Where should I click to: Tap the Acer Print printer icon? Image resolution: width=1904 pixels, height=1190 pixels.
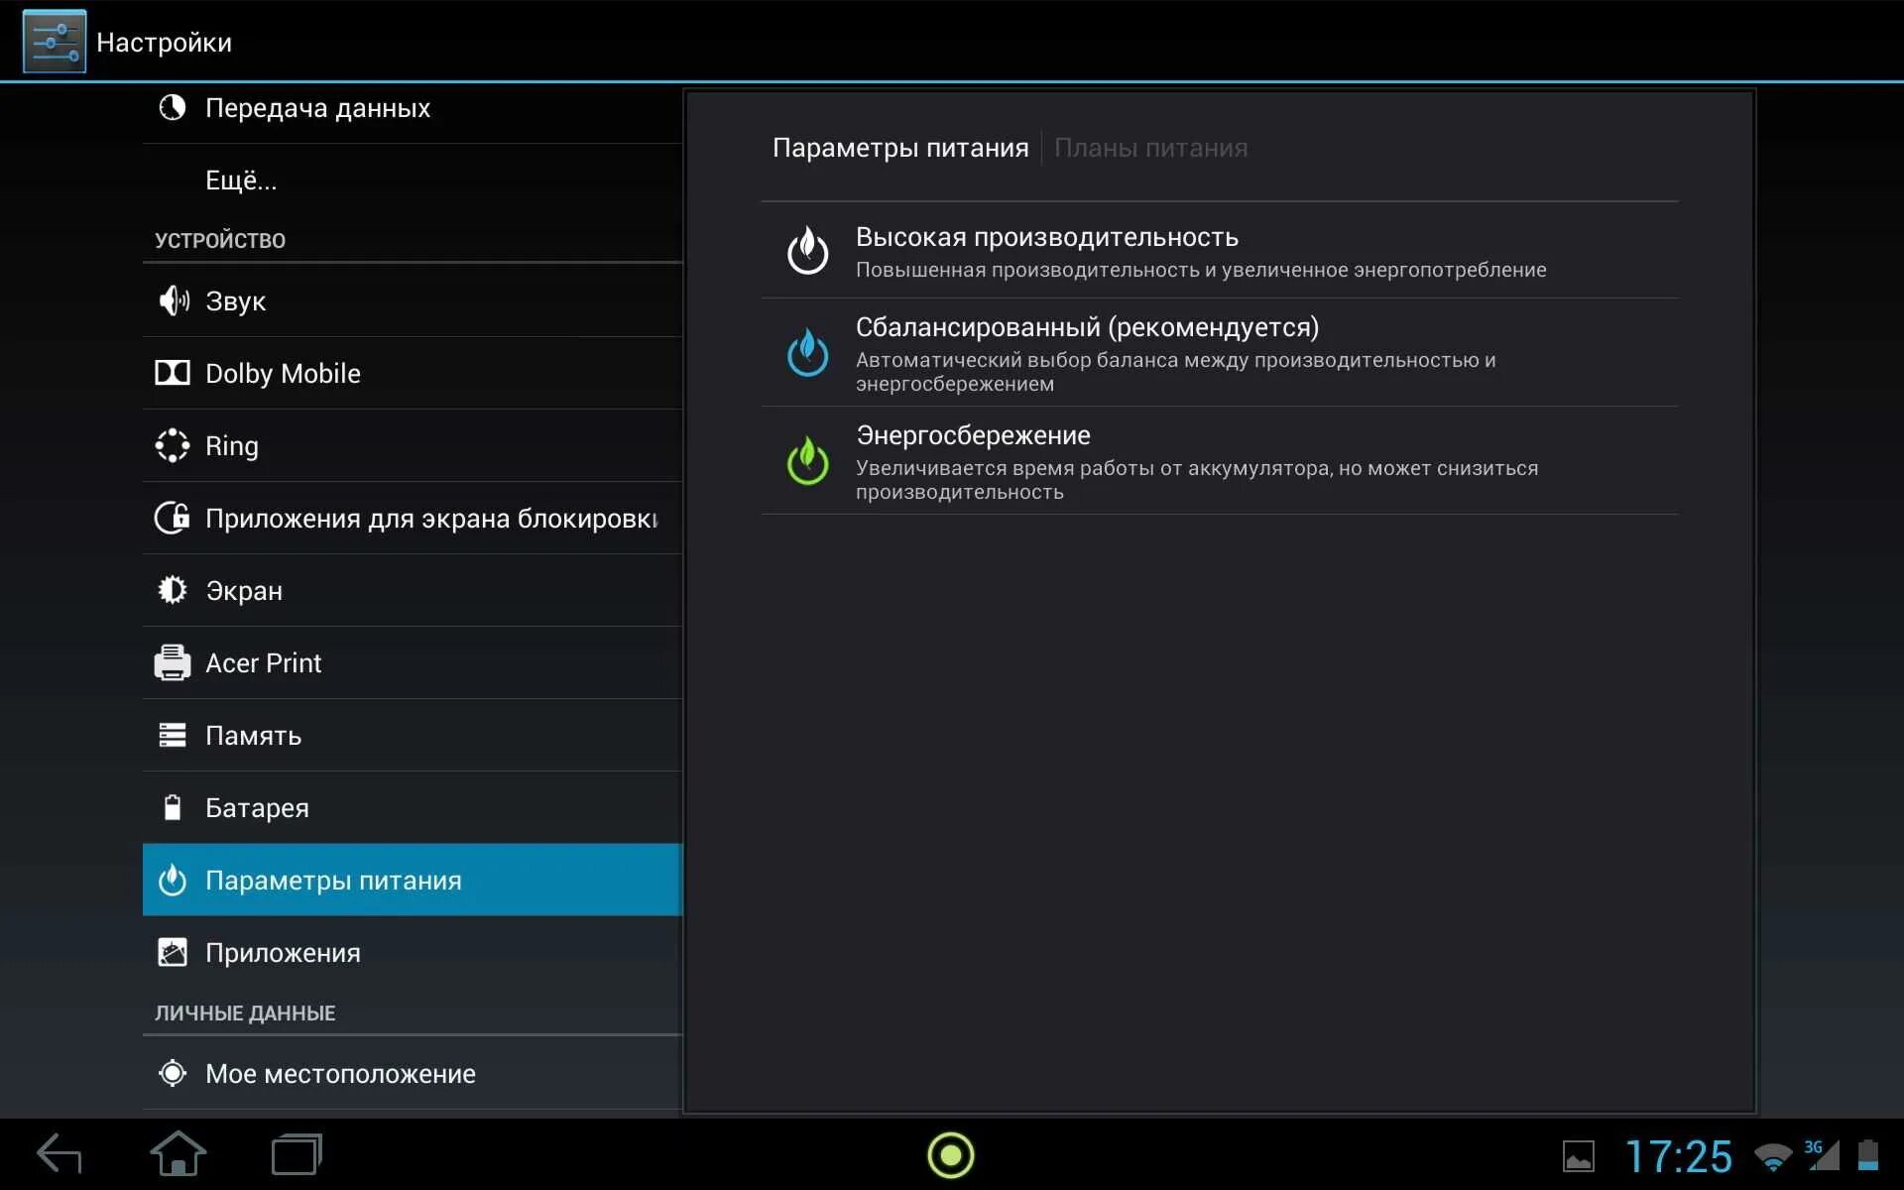coord(173,662)
